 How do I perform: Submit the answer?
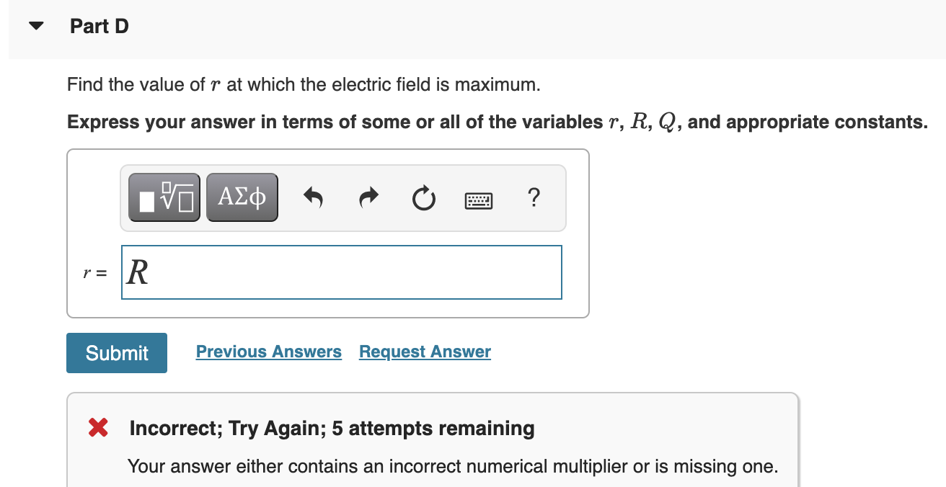(x=116, y=352)
